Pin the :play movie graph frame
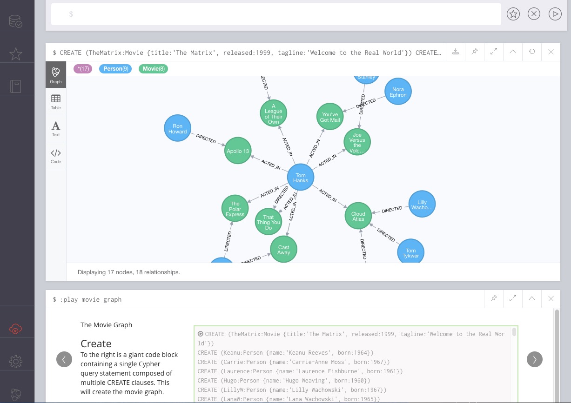Viewport: 571px width, 403px height. 494,299
